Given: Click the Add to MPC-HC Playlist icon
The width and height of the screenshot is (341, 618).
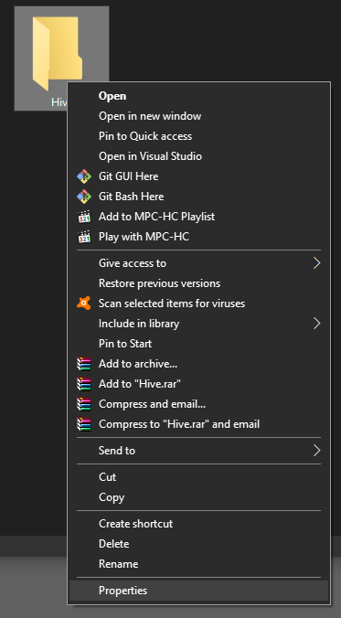Looking at the screenshot, I should click(x=84, y=217).
